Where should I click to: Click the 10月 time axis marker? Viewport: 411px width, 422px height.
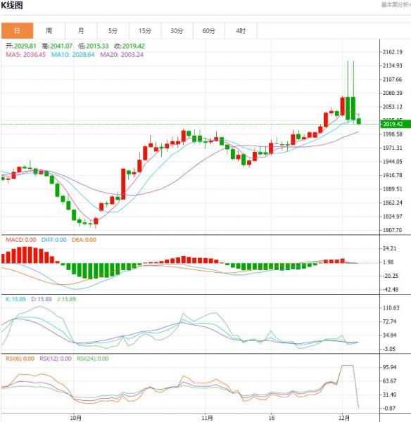point(76,418)
